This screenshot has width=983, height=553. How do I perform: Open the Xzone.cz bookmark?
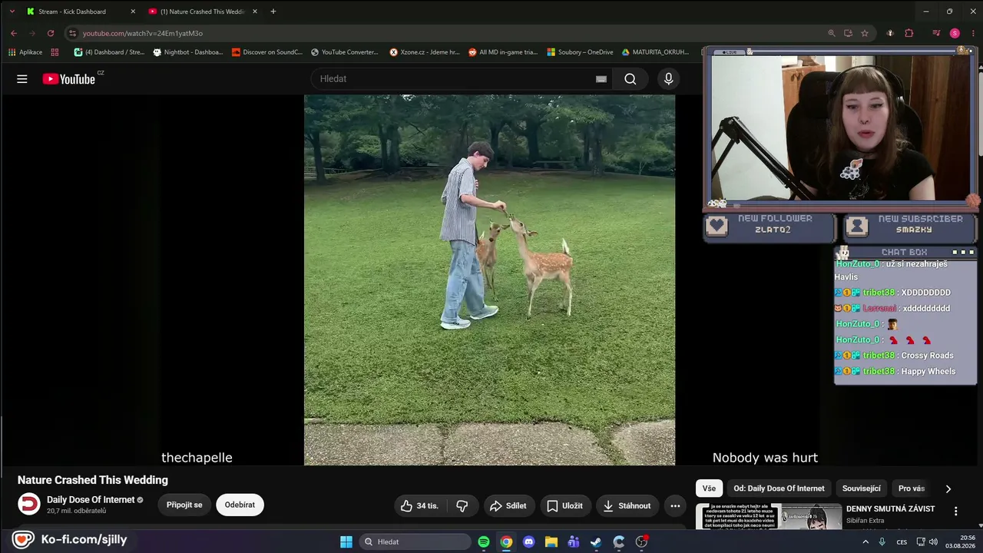point(425,52)
